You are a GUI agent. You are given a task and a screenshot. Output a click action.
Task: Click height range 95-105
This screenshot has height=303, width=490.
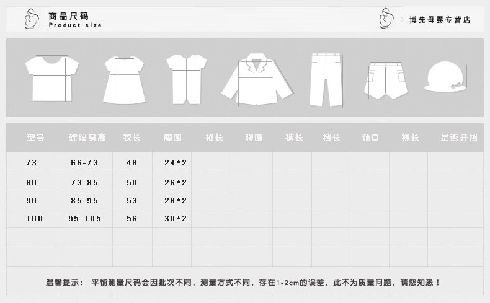coord(85,219)
